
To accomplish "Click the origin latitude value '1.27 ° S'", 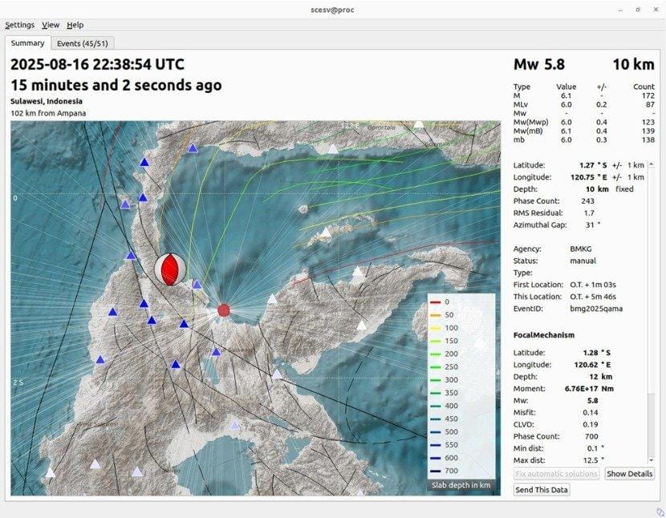I will pos(593,165).
